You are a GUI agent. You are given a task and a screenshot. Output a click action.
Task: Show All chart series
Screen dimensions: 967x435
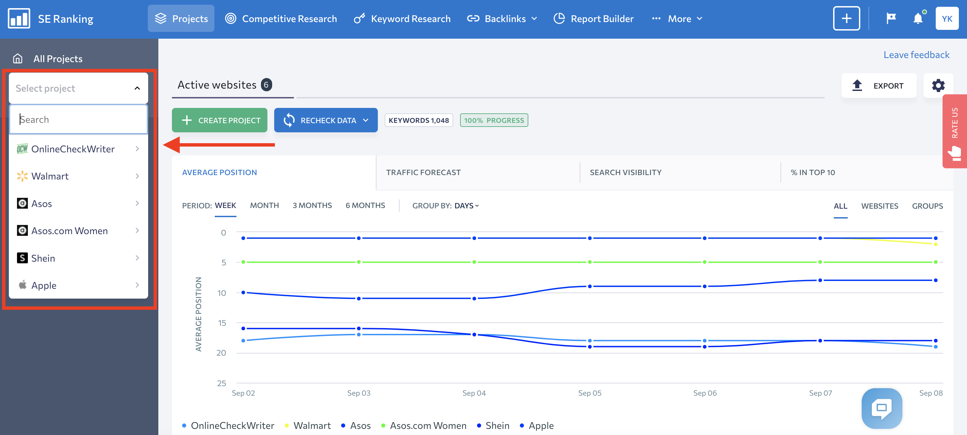point(840,206)
